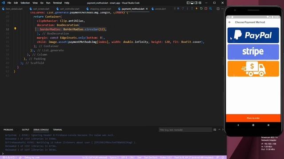Screen dimensions: 284x159
Task: Click Flutter version status item
Action: pos(166,157)
